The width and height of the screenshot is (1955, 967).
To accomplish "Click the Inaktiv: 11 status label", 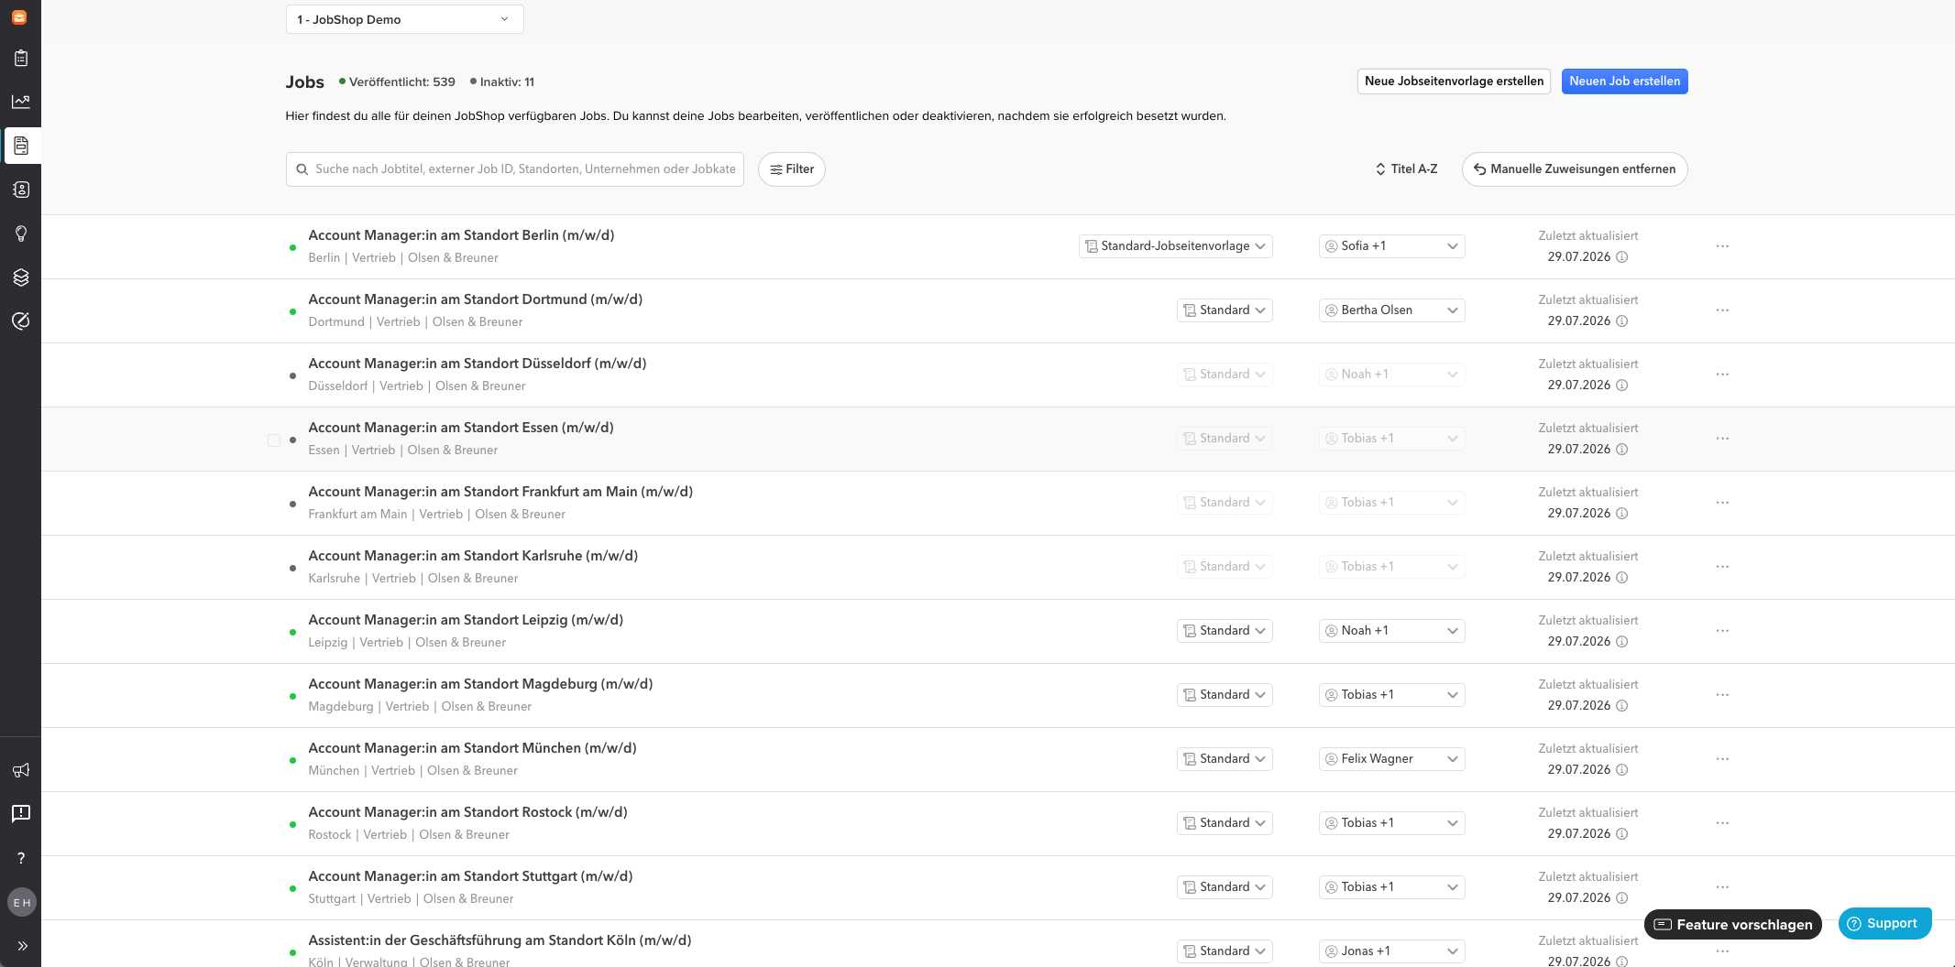I will pos(502,81).
